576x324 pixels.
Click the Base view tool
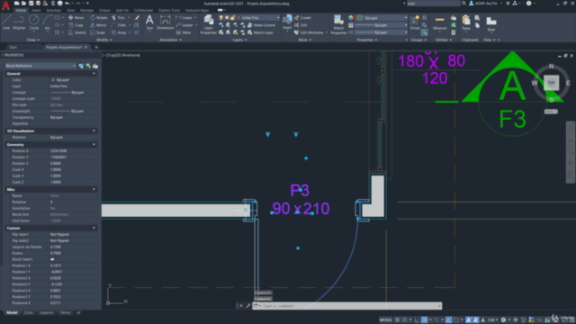click(491, 23)
